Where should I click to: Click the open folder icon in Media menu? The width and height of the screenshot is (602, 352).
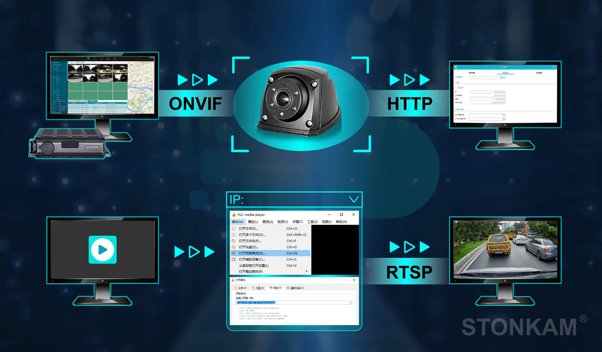(x=234, y=241)
